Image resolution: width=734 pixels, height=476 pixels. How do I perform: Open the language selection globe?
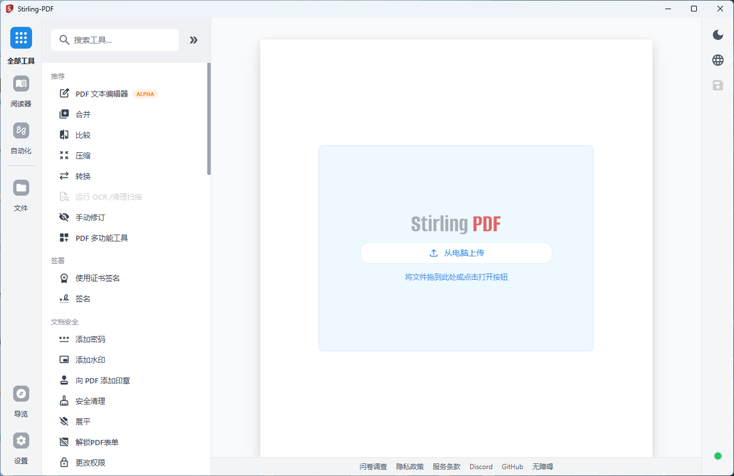pos(717,59)
